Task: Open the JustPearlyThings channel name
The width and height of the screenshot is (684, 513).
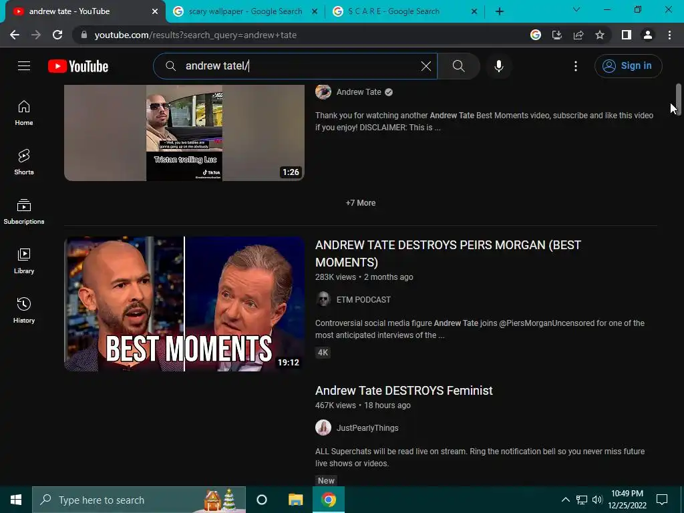Action: [367, 428]
